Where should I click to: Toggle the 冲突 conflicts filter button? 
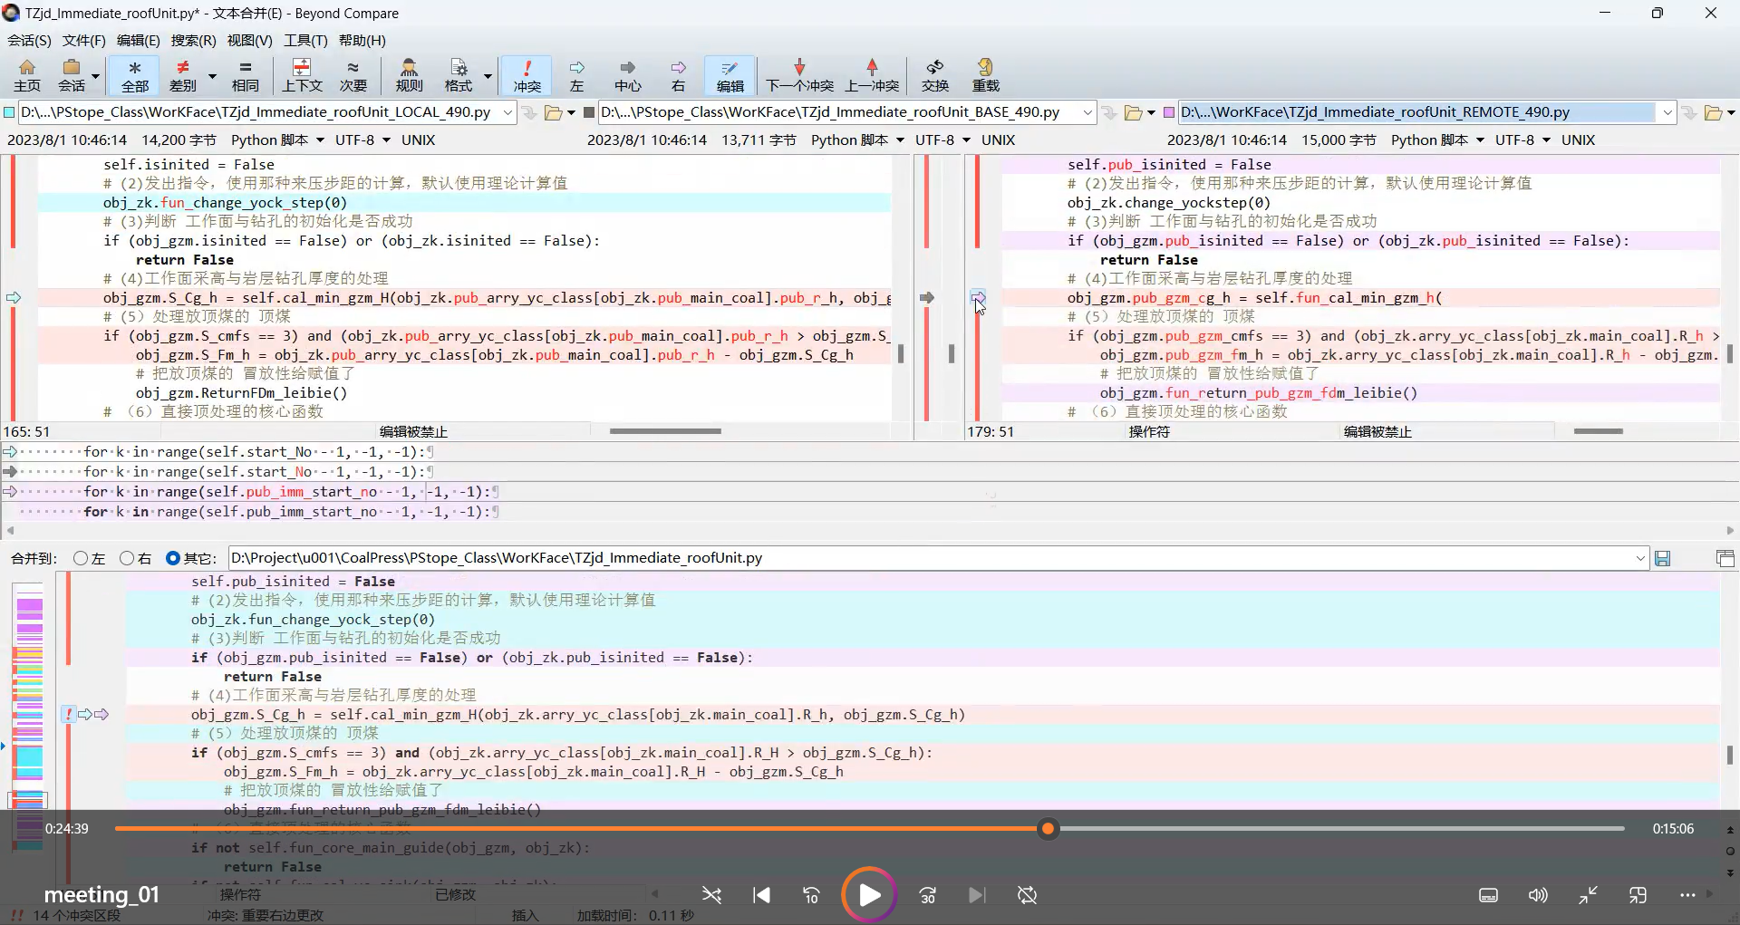527,75
